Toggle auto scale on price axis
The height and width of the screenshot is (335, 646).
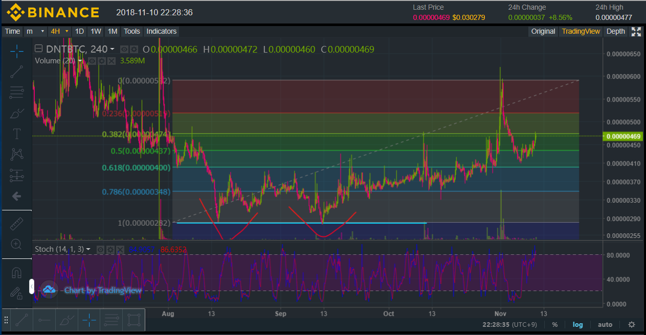(x=605, y=325)
